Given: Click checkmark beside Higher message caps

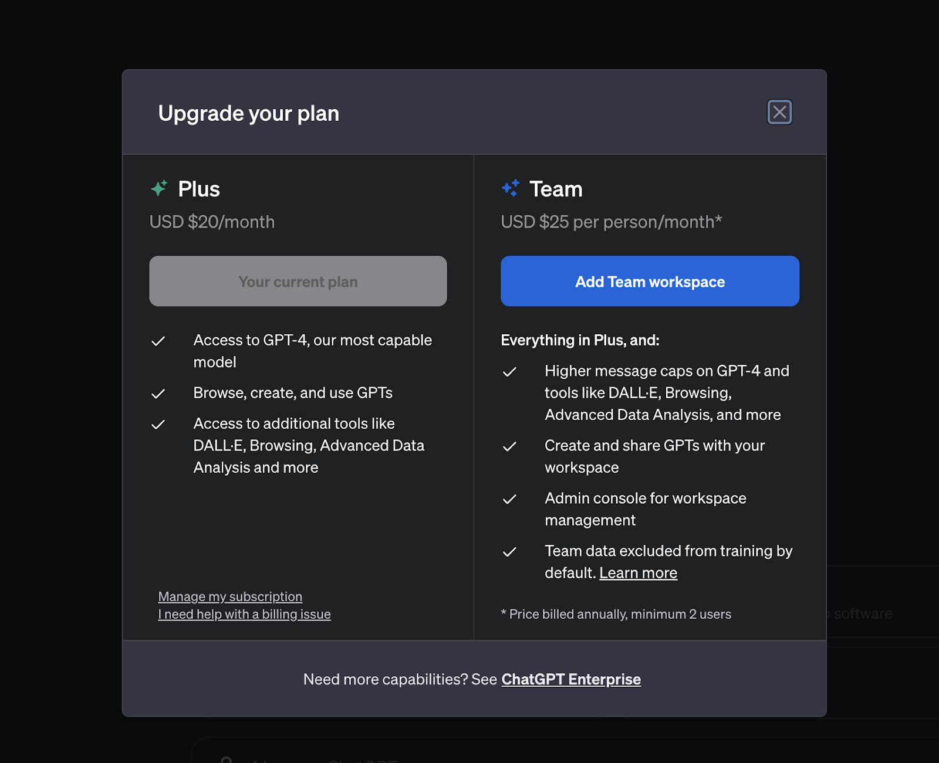Looking at the screenshot, I should coord(509,372).
